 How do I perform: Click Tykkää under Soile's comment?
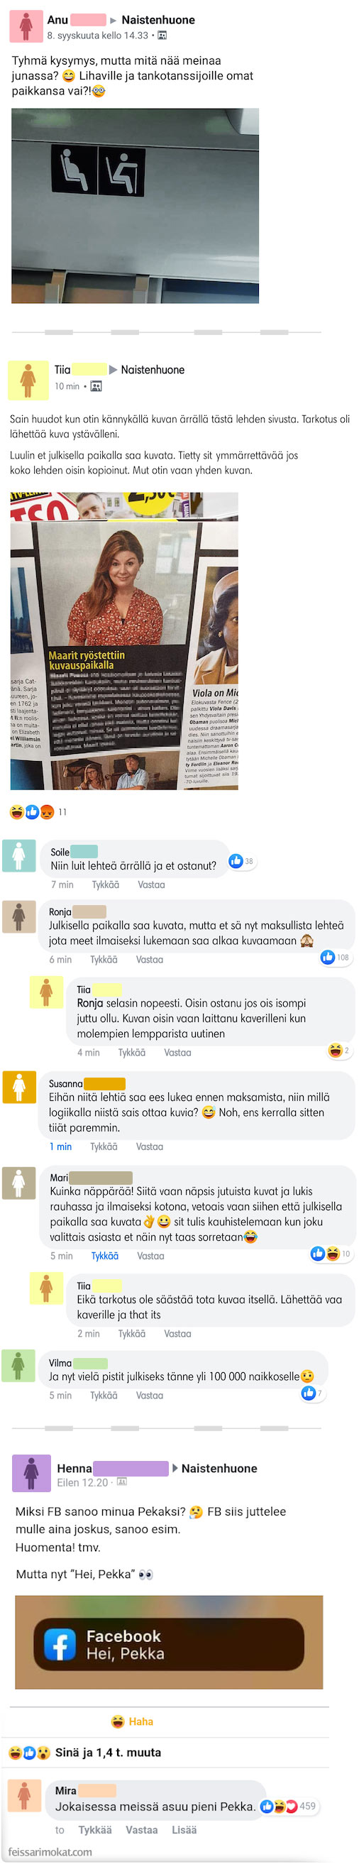[x=106, y=885]
